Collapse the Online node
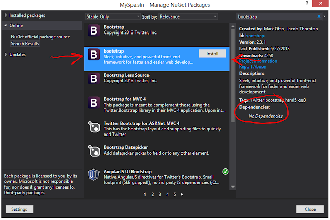Image resolution: width=330 pixels, height=220 pixels. 6,25
